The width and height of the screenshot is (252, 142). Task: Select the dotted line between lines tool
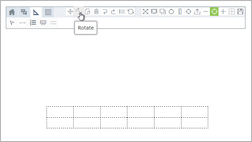click(53, 23)
